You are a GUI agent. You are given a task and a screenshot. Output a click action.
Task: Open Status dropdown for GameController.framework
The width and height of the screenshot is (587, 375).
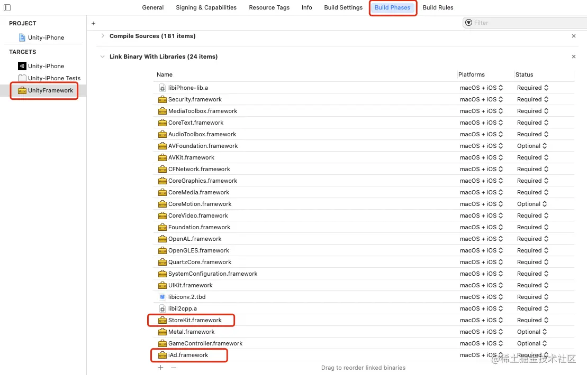pyautogui.click(x=532, y=343)
